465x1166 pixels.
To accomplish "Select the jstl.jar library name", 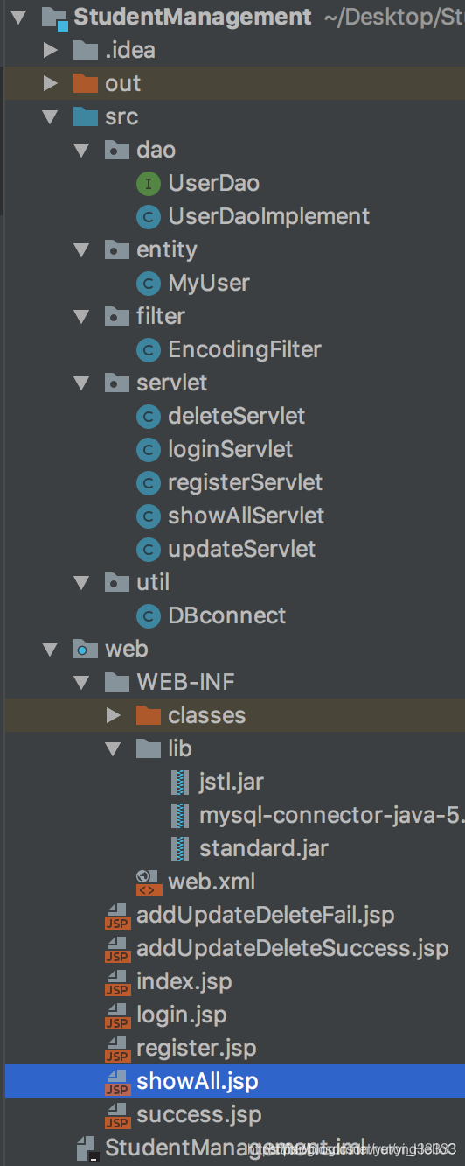I will point(232,782).
